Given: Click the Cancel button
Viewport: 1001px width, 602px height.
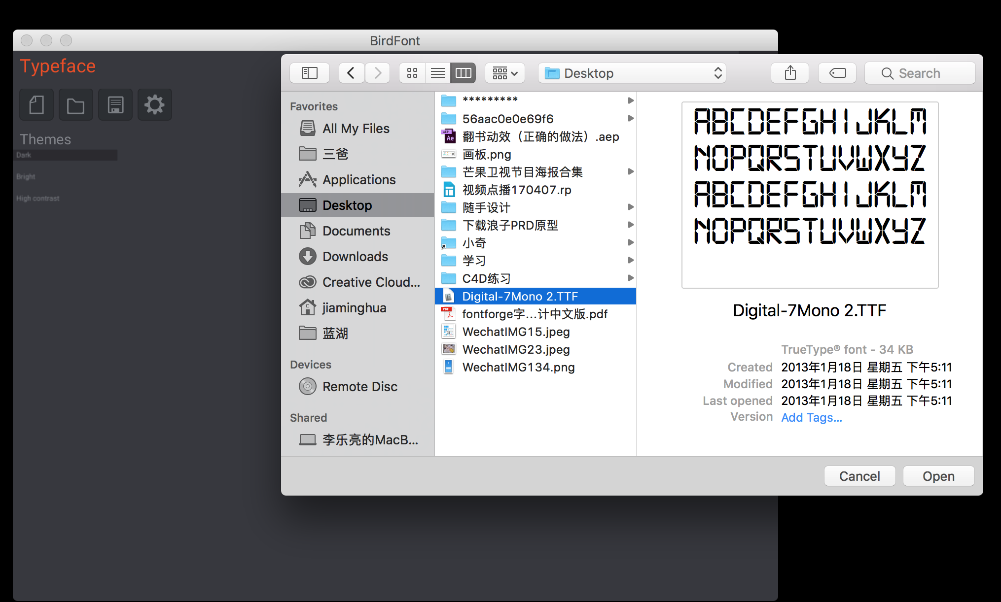Looking at the screenshot, I should tap(859, 476).
